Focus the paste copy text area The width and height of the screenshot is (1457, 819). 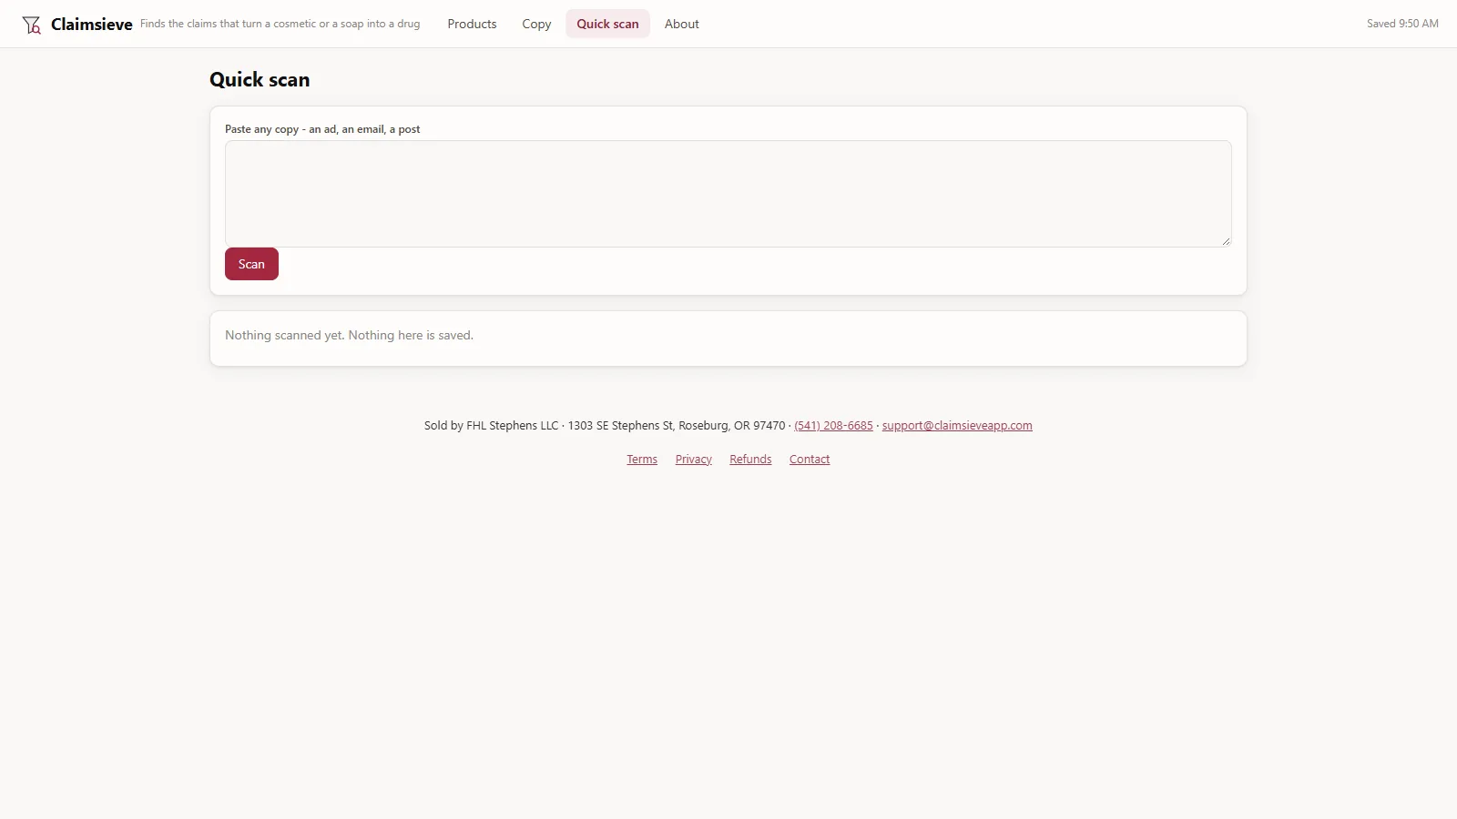coord(728,193)
